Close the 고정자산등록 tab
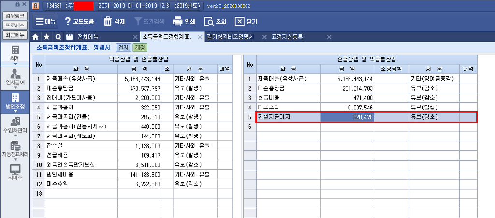 click(329, 37)
